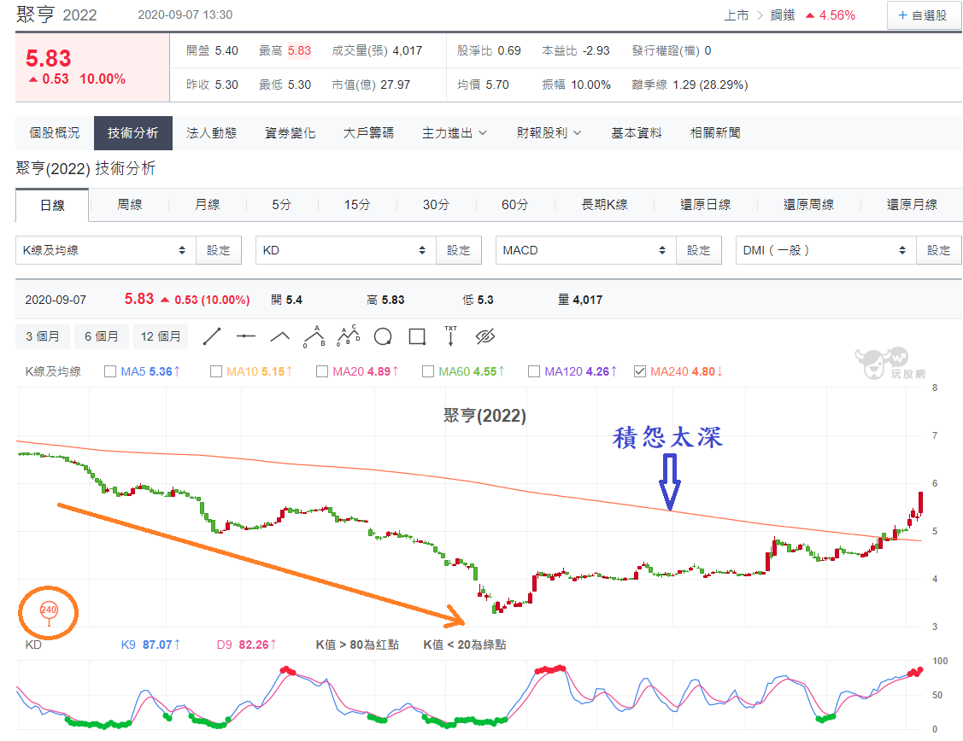
Task: Open 相關新聞 tab
Action: click(715, 132)
